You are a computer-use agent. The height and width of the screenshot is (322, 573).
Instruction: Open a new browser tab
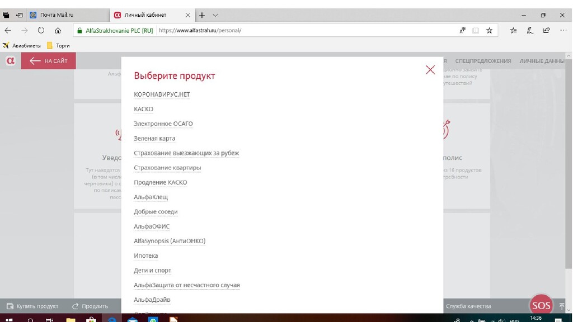click(x=202, y=15)
